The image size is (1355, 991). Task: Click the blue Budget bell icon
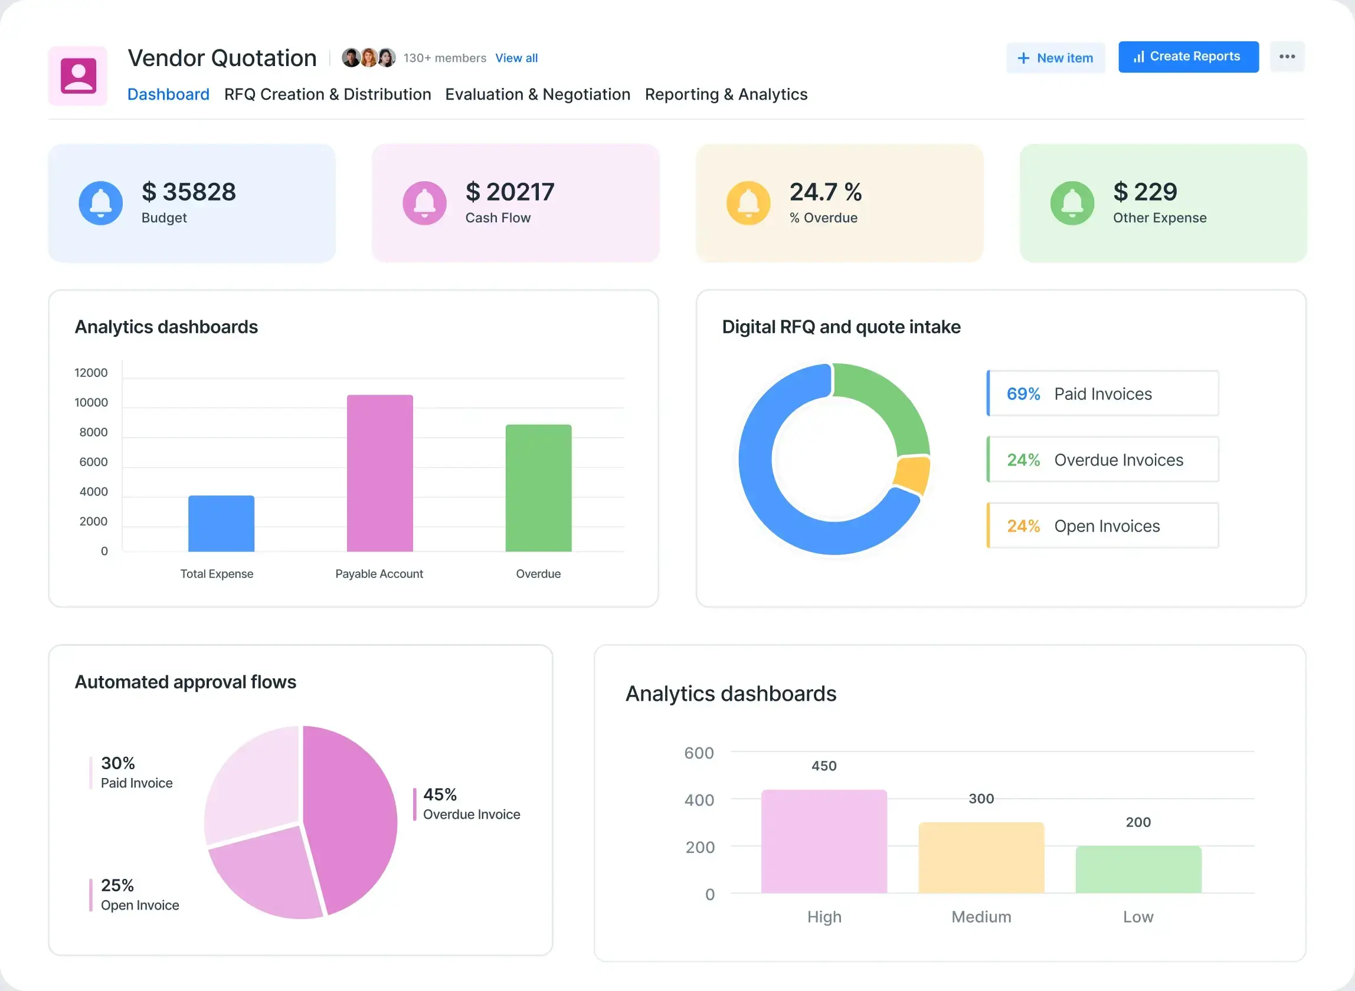[x=101, y=203]
